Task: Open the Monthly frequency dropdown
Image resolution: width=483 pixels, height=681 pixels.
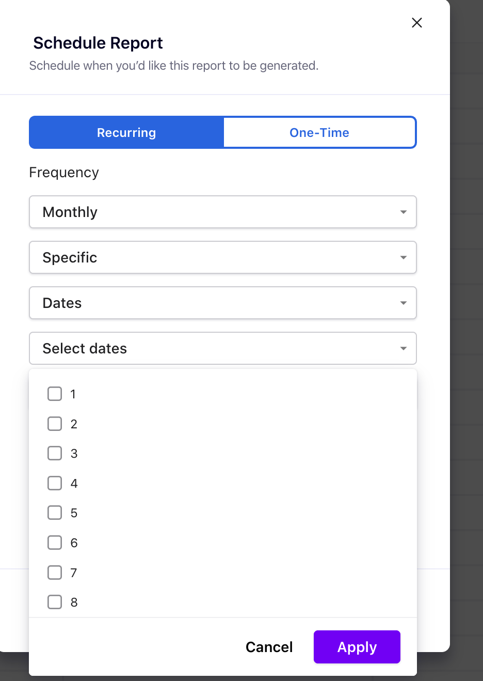Action: pyautogui.click(x=222, y=212)
